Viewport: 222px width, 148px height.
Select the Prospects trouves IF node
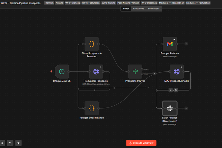click(135, 71)
